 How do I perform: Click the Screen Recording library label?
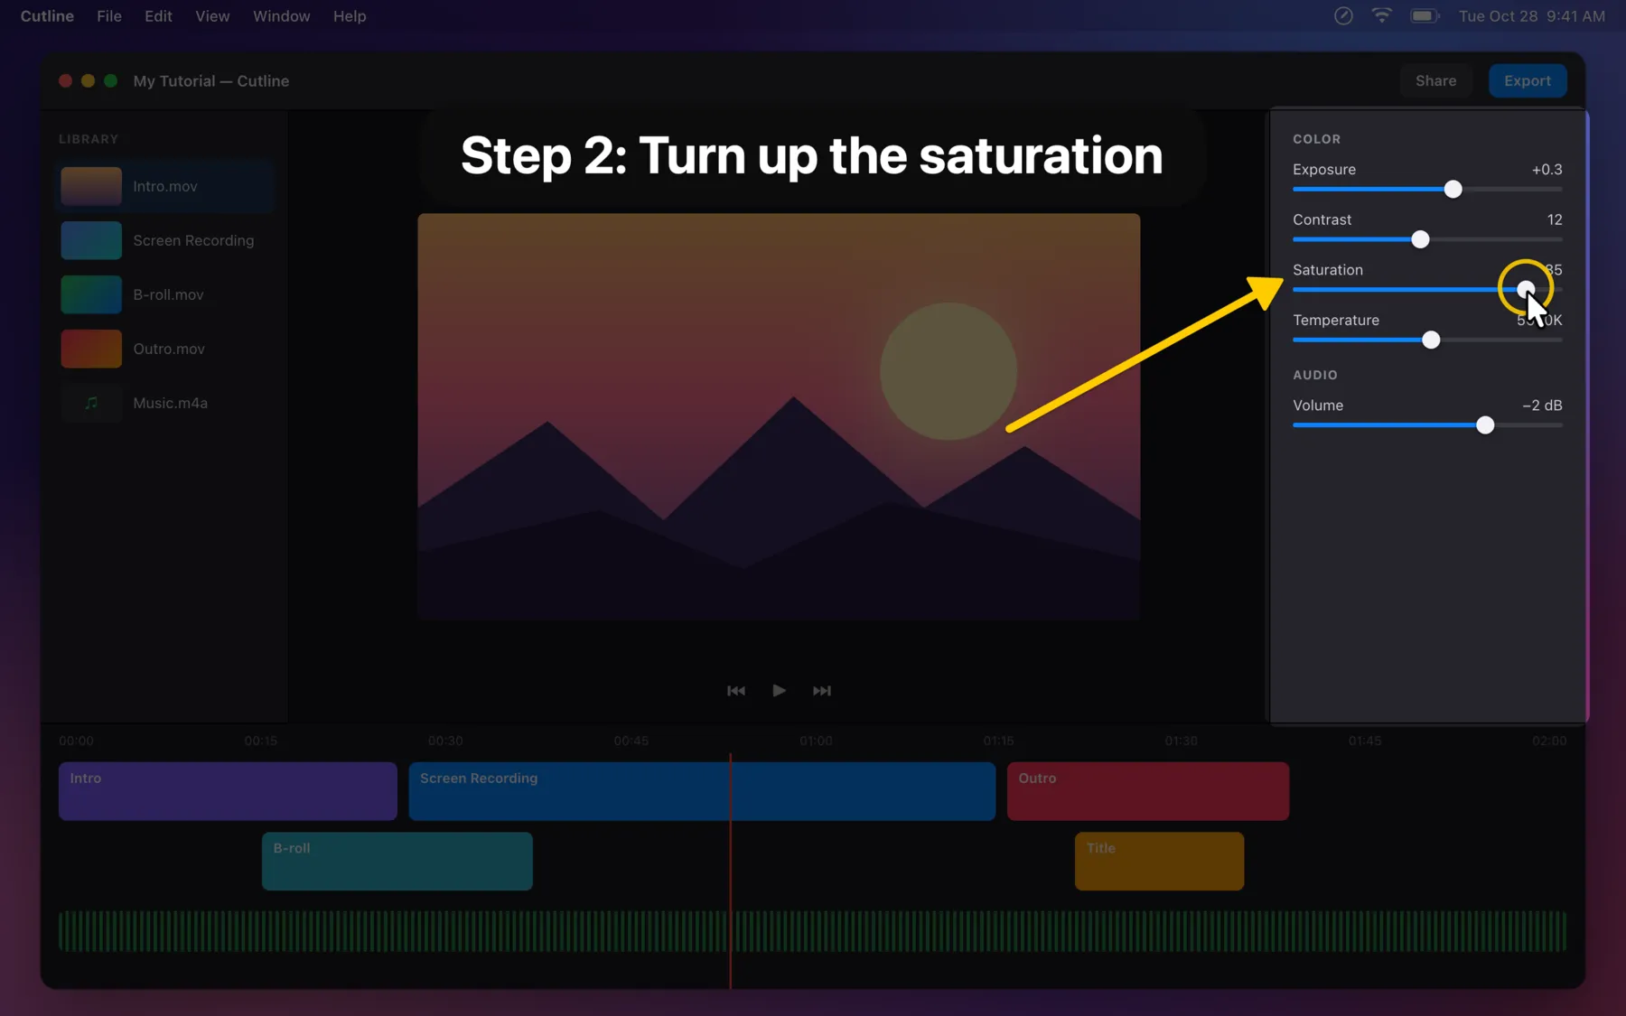[193, 240]
